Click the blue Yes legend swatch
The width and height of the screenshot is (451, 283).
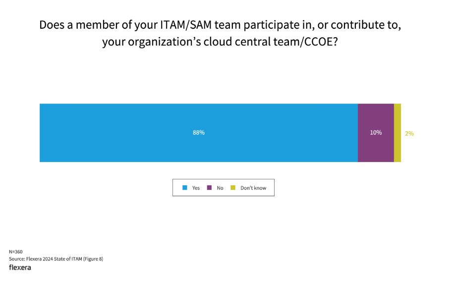pos(185,188)
